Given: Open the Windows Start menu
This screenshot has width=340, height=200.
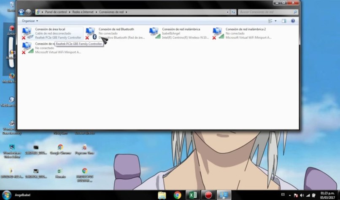Looking at the screenshot, I should [x=7, y=195].
